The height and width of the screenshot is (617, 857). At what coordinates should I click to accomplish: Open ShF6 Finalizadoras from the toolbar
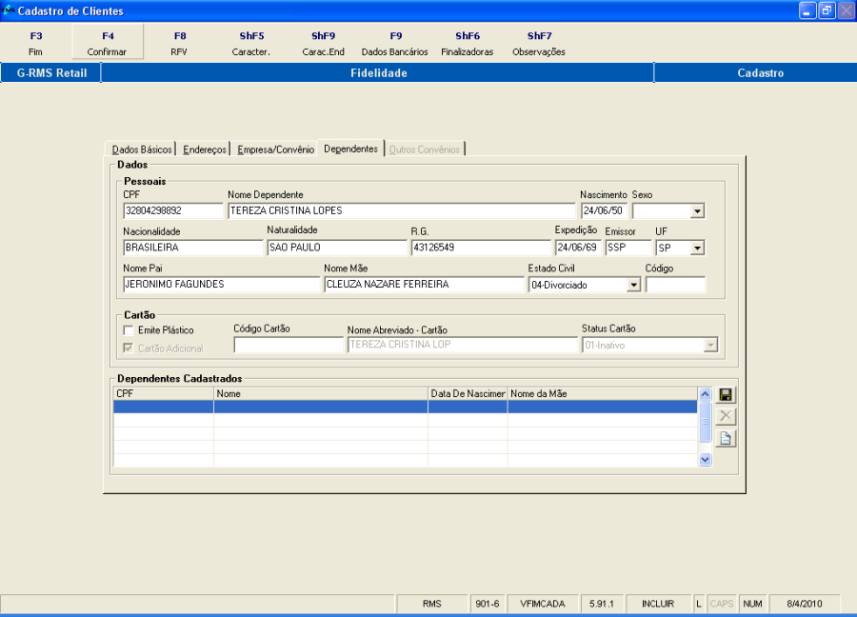point(467,44)
